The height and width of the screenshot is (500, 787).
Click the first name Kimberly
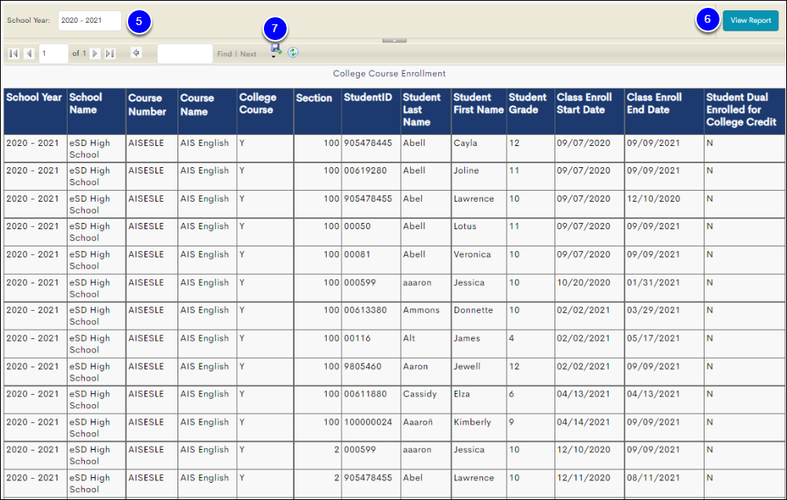(x=472, y=422)
